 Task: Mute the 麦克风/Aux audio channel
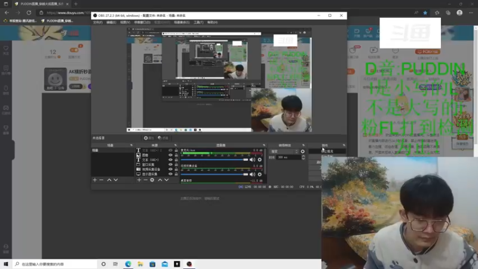click(x=252, y=160)
